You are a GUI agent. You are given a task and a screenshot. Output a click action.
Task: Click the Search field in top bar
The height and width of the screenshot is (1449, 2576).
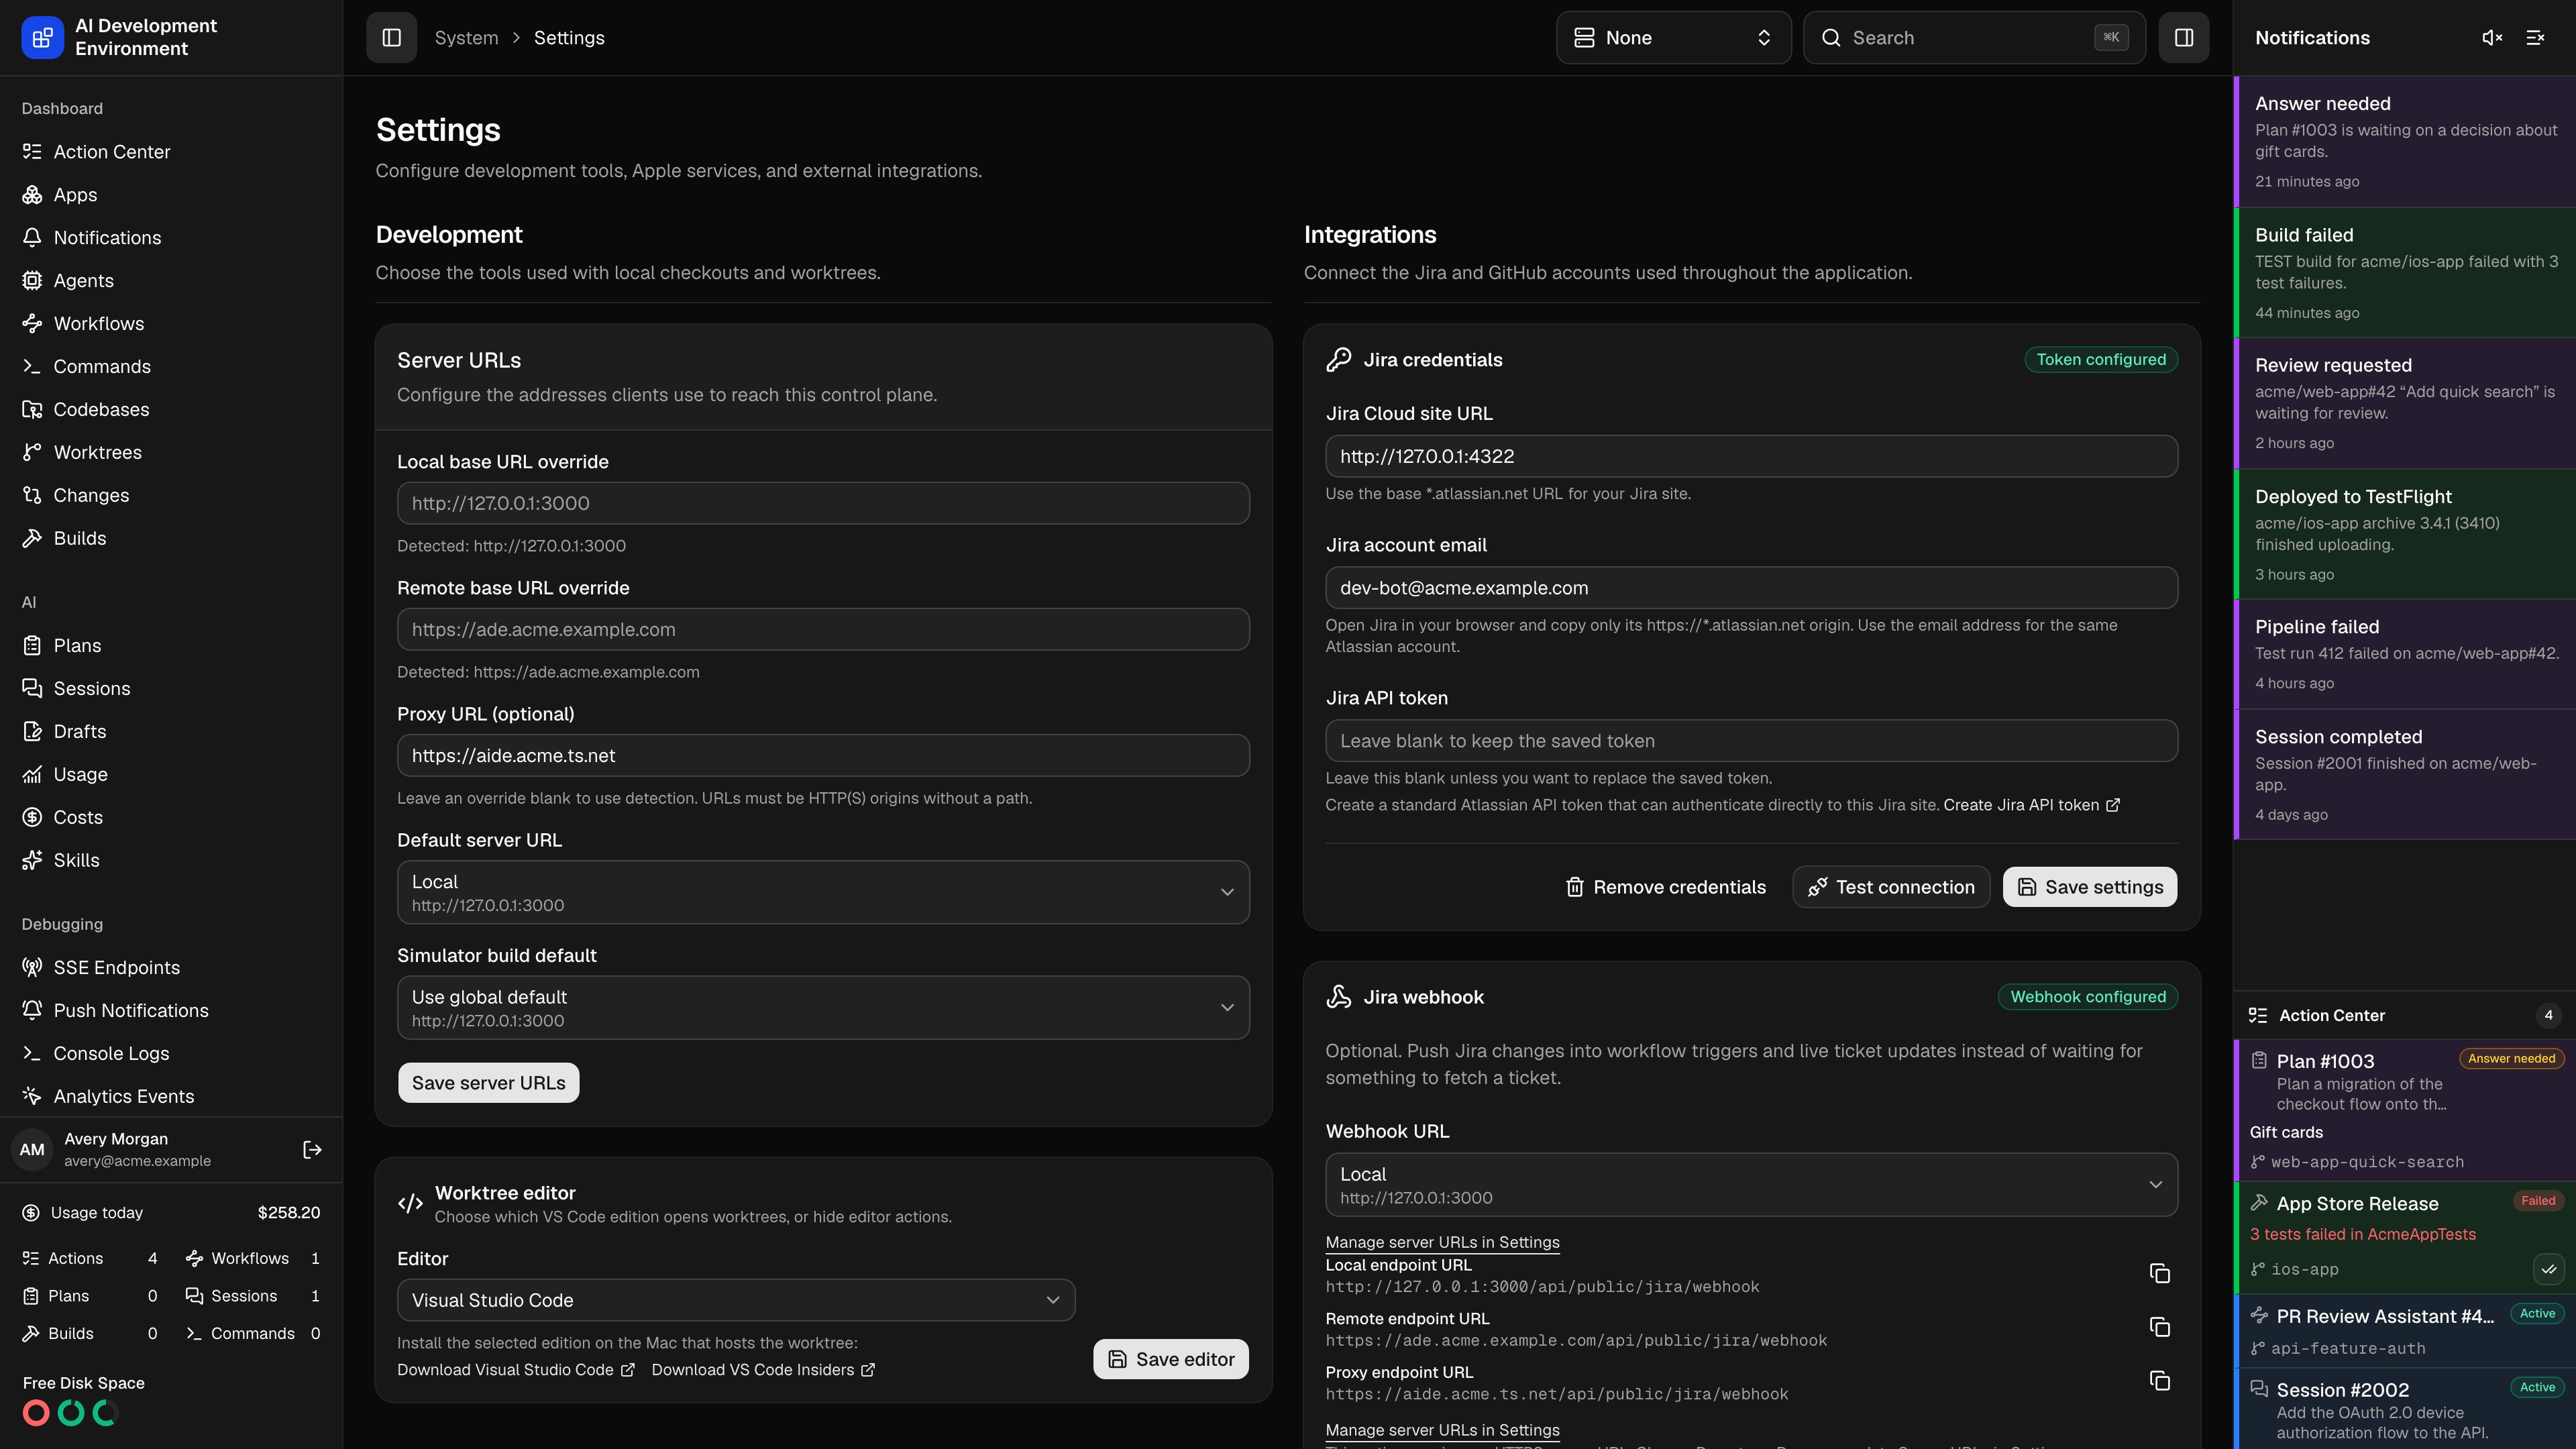pos(1974,38)
